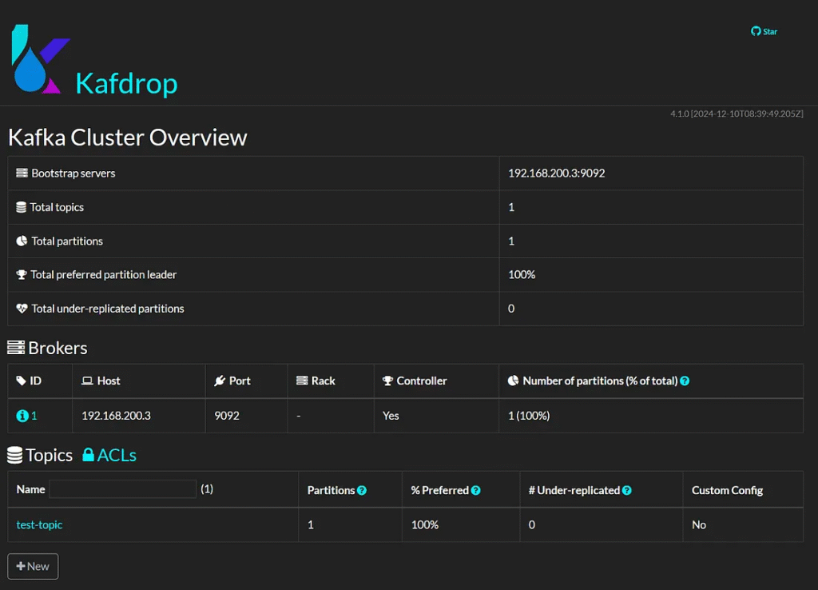818x590 pixels.
Task: Click the Total topics database icon
Action: click(21, 207)
